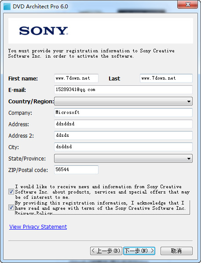Uncheck the Privacy Policy agreement checkbox

[11, 208]
